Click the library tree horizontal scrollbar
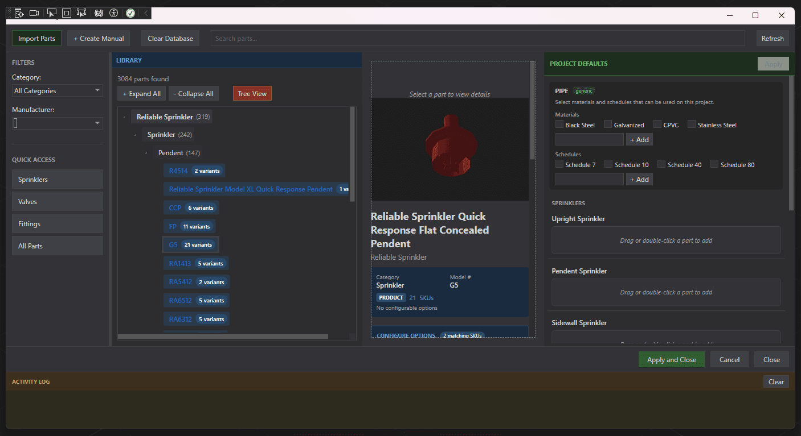This screenshot has width=801, height=436. click(223, 337)
